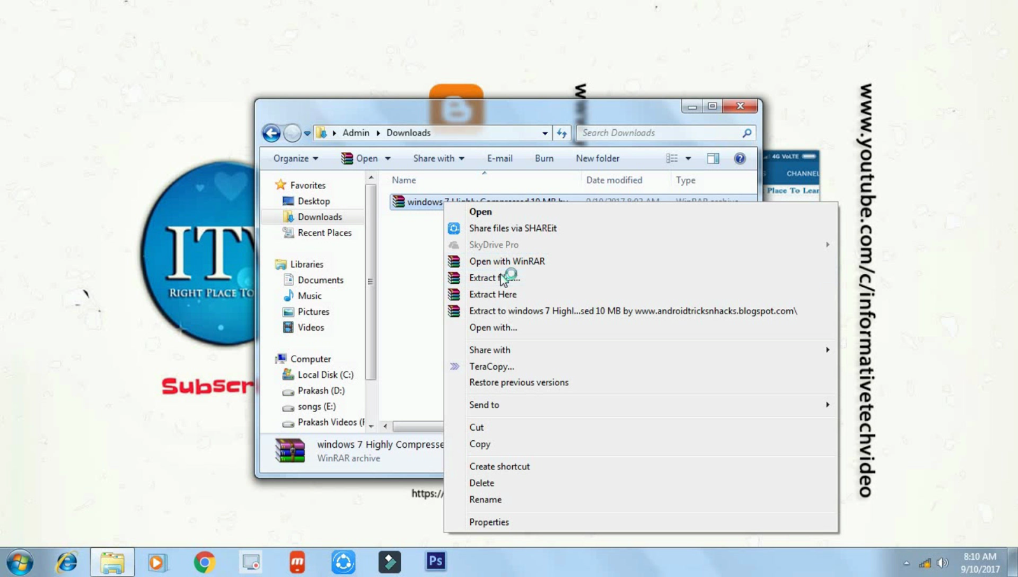The height and width of the screenshot is (577, 1018).
Task: Sort files by Date modified column
Action: (x=614, y=180)
